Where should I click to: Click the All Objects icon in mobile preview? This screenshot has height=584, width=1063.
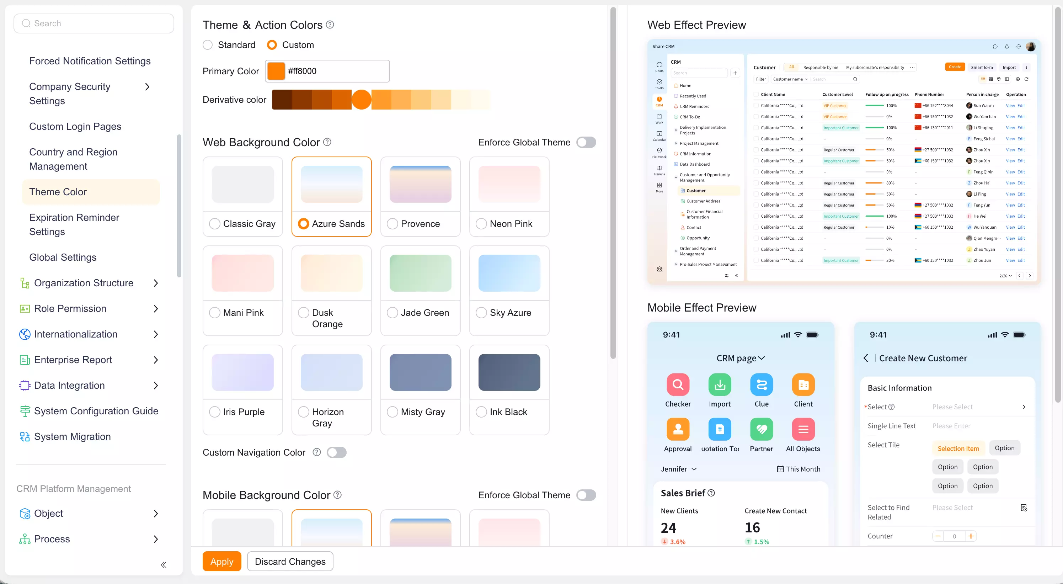[803, 429]
